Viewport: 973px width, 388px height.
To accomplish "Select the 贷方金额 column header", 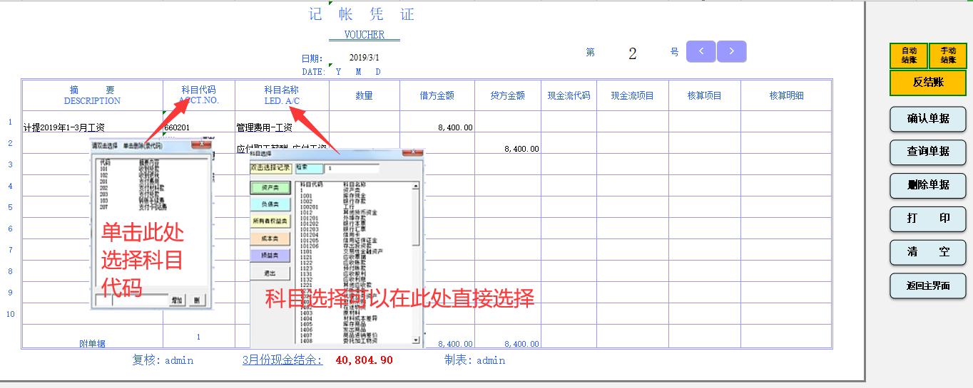I will 508,95.
